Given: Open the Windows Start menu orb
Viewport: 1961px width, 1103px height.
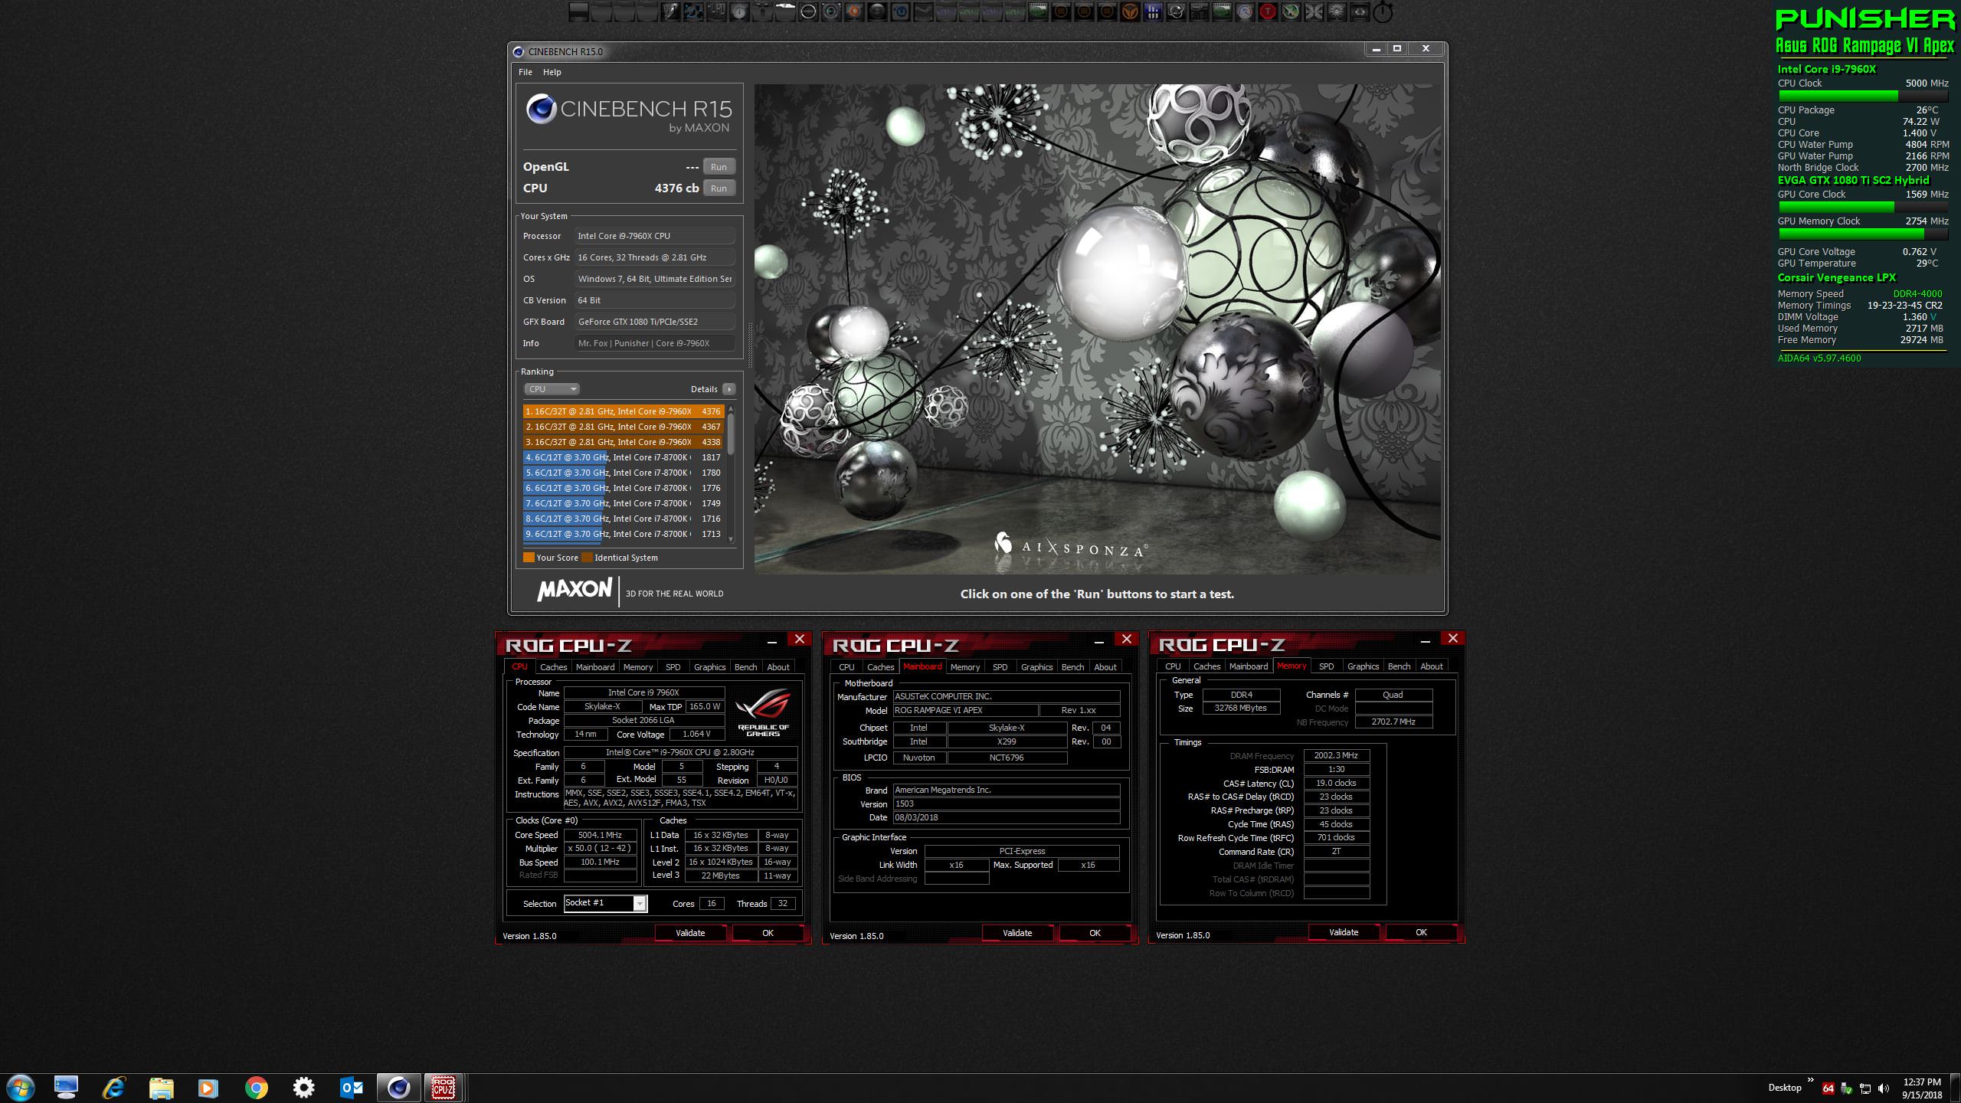Looking at the screenshot, I should pos(20,1088).
